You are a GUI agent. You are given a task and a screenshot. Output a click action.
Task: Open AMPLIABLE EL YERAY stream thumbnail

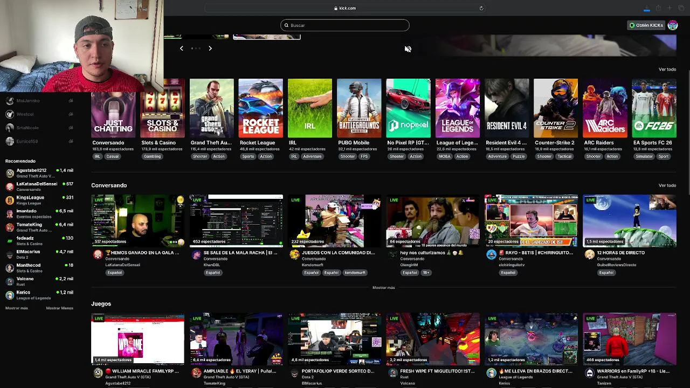point(236,339)
